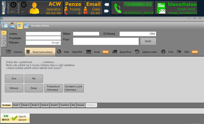Switch to the Skript komunikace tab

[x=40, y=52]
